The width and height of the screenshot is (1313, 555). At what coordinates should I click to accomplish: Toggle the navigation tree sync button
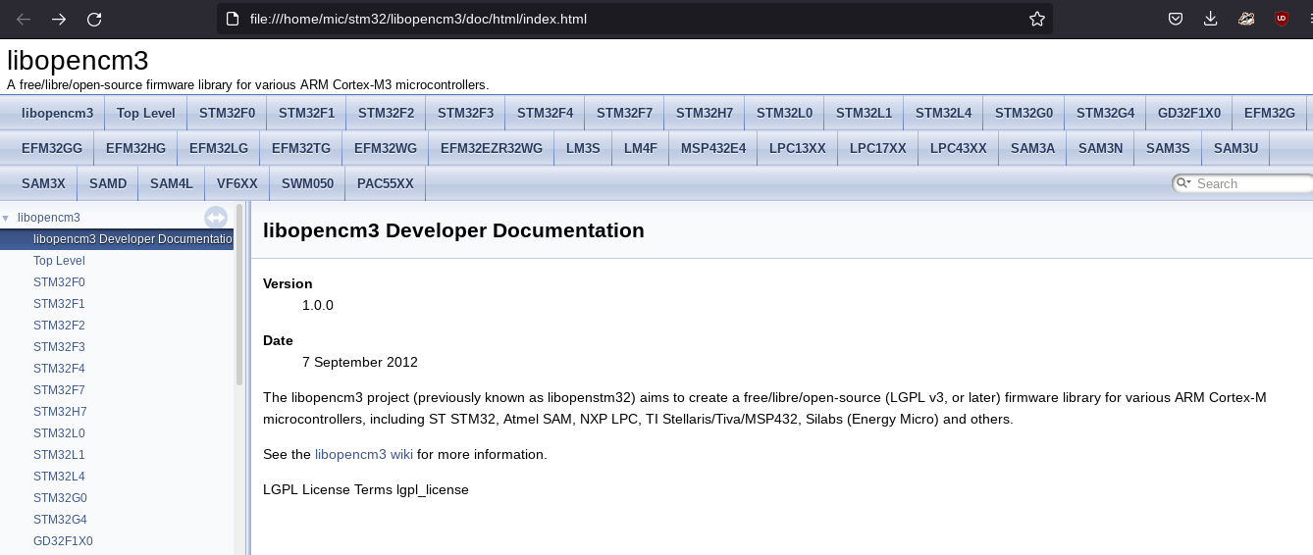click(216, 218)
